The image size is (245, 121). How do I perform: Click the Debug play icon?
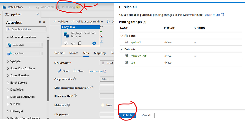coord(108,21)
